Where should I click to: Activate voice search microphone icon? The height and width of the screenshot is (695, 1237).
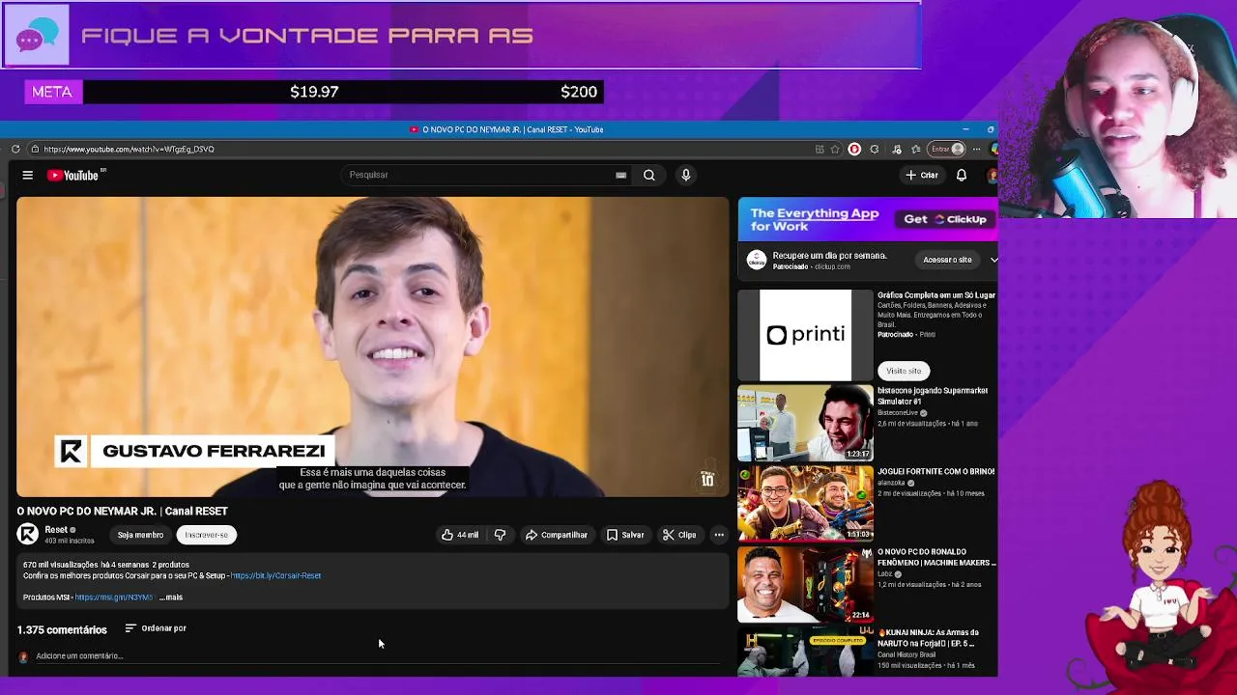tap(686, 175)
